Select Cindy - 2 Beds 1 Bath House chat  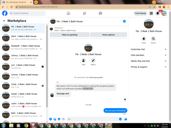point(23,86)
